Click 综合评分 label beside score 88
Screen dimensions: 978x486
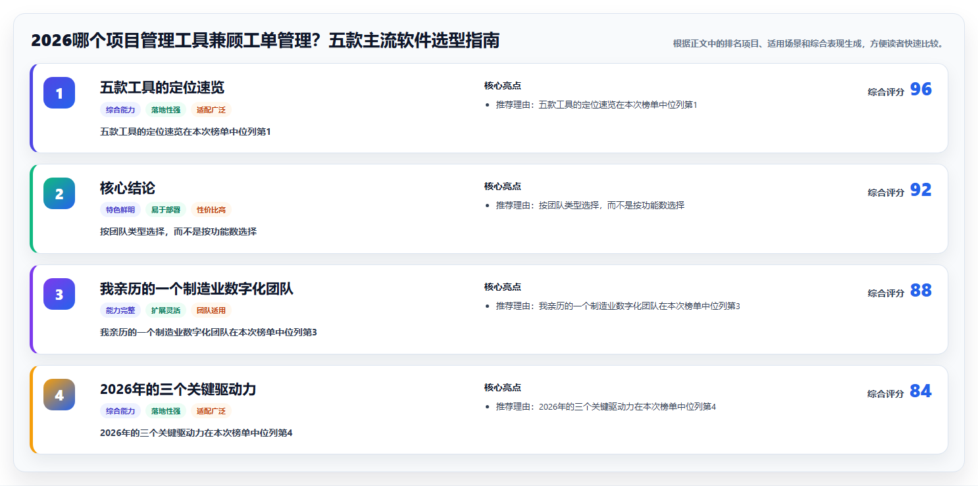coord(886,293)
